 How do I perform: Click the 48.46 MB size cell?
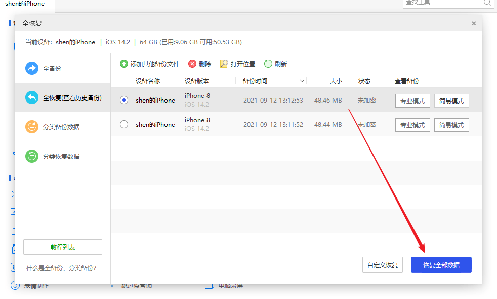pos(328,101)
